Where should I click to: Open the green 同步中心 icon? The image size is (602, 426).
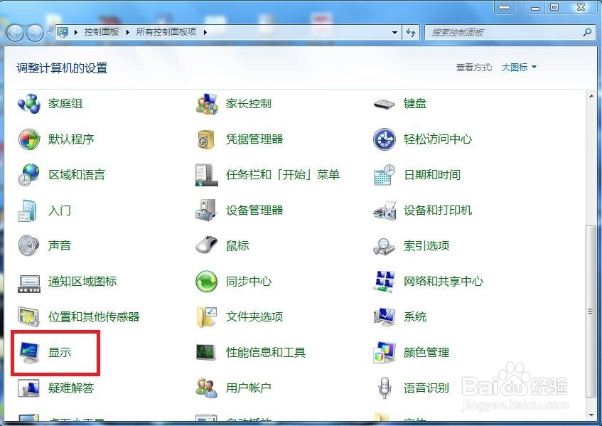click(207, 282)
